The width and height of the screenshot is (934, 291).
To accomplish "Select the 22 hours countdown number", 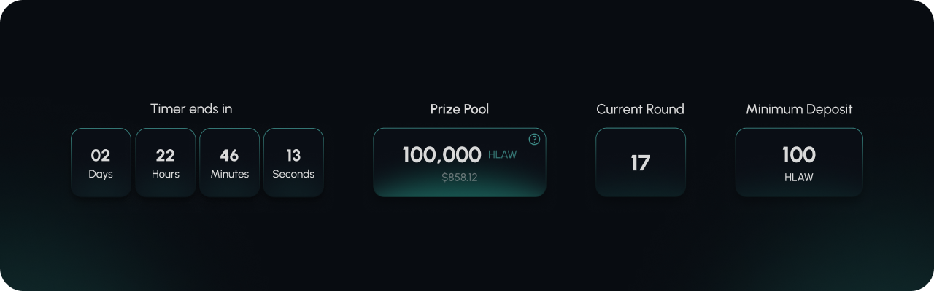I will coord(166,155).
